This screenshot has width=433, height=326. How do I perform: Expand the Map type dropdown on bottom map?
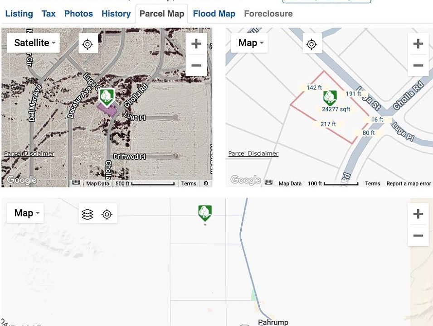(x=25, y=213)
